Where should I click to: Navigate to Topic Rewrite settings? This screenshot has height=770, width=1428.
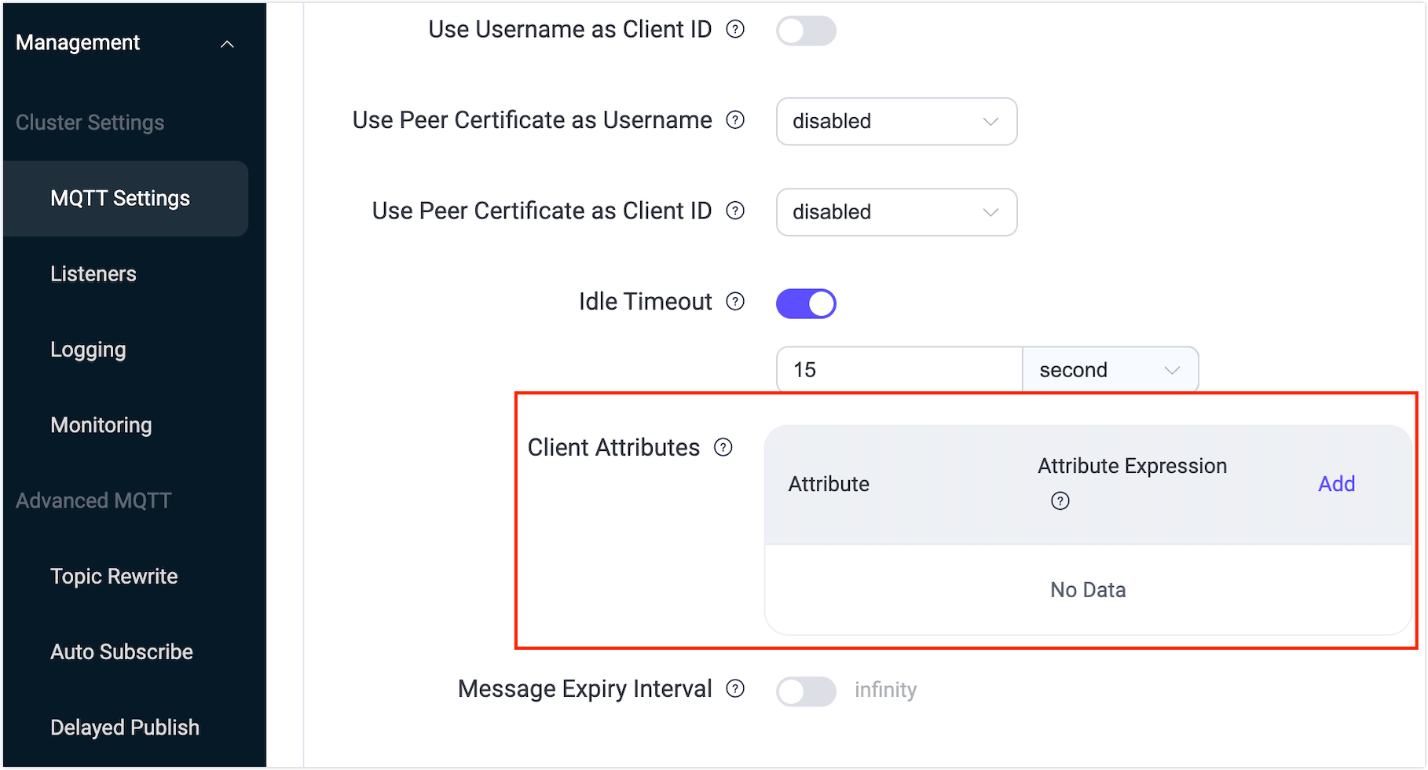114,576
